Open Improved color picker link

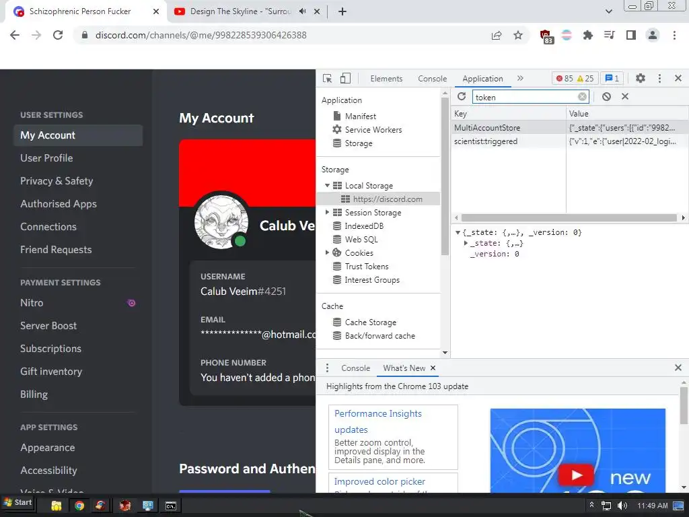tap(379, 481)
